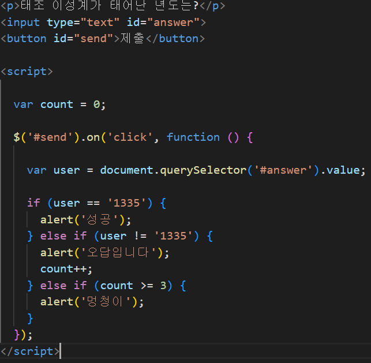Click the 'click' event string
This screenshot has height=363, width=371.
[x=130, y=137]
